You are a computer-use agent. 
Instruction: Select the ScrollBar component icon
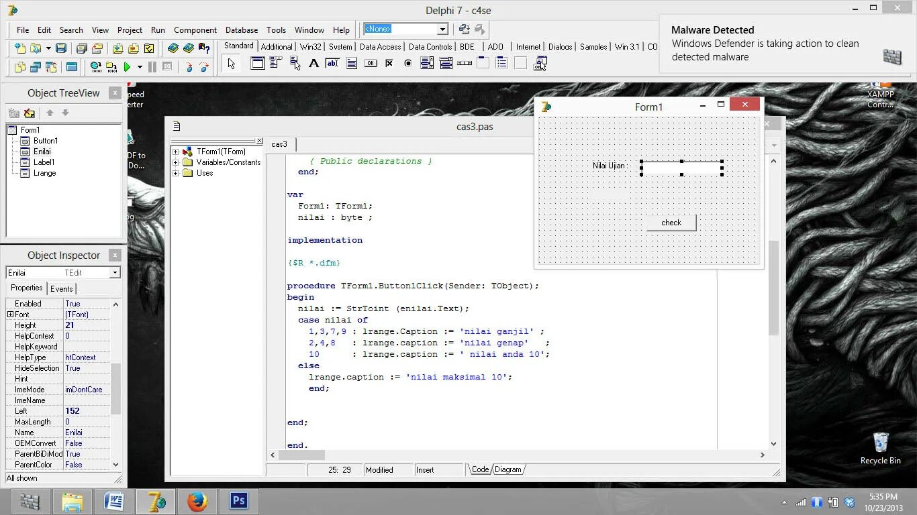465,64
